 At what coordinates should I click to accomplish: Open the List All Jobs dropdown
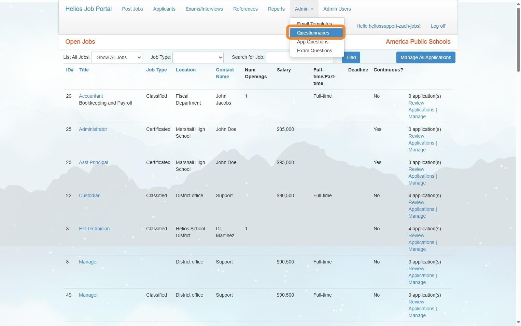(117, 57)
